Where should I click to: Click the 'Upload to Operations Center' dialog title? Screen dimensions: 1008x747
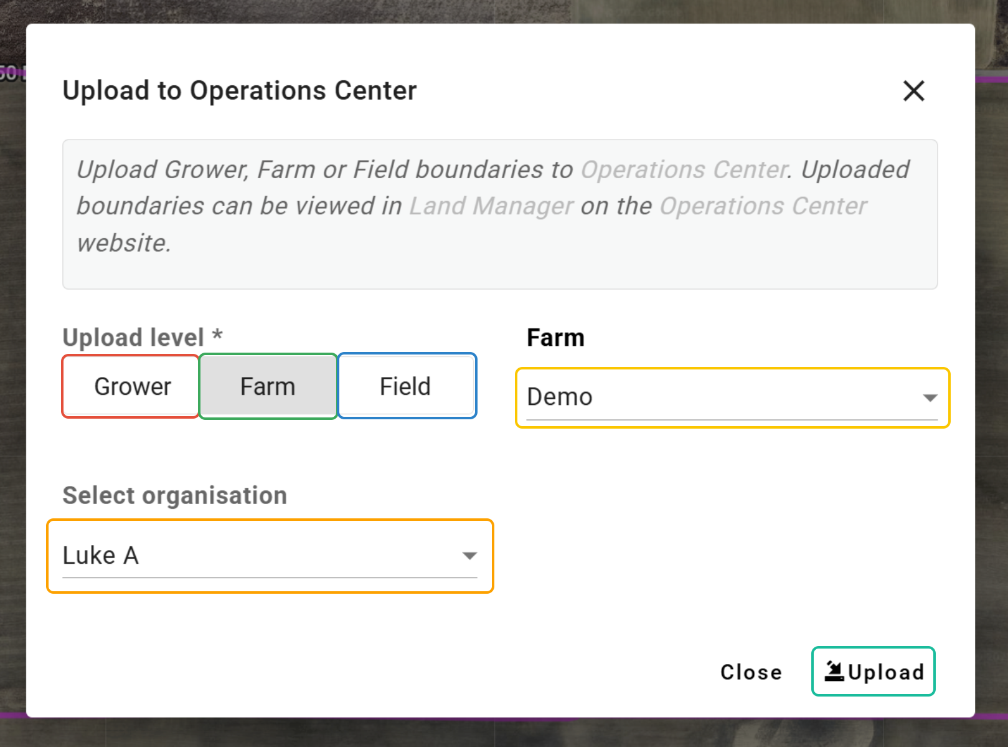tap(240, 91)
